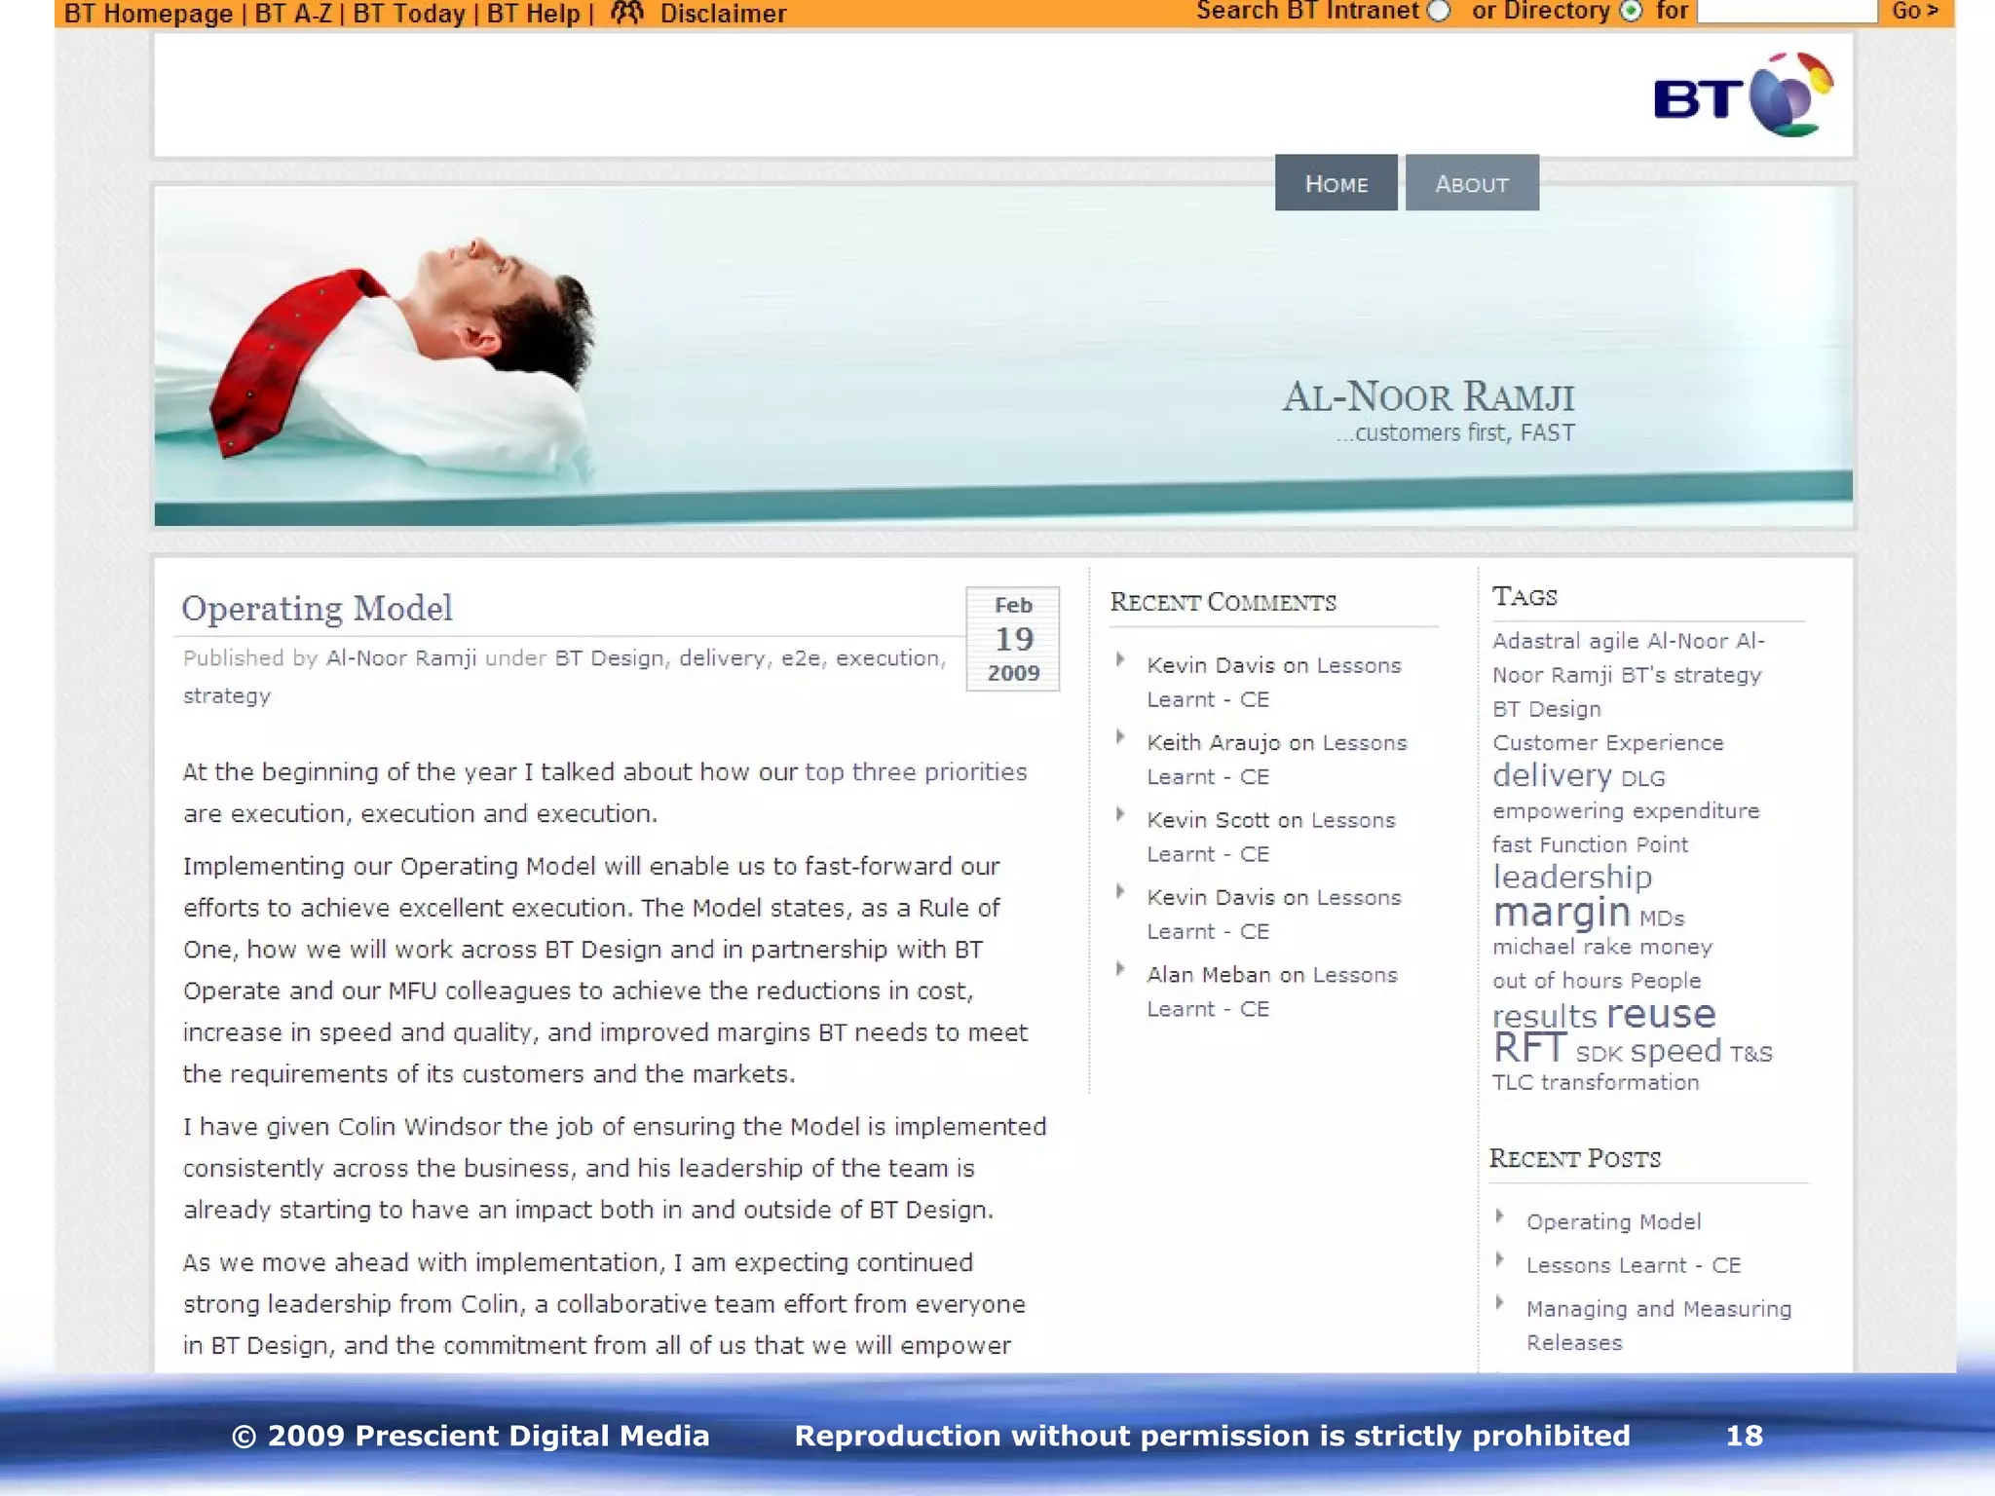This screenshot has height=1496, width=1995.
Task: Click the Feb 19 2009 date badge
Action: 1012,639
